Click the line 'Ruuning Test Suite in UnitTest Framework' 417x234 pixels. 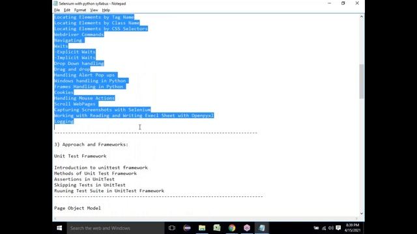(109, 190)
